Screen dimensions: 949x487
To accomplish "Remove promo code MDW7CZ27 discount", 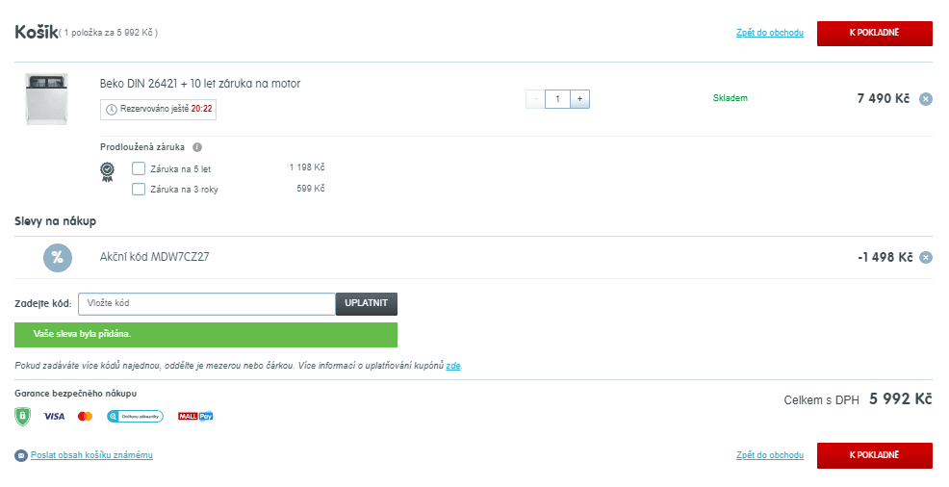I will (925, 258).
